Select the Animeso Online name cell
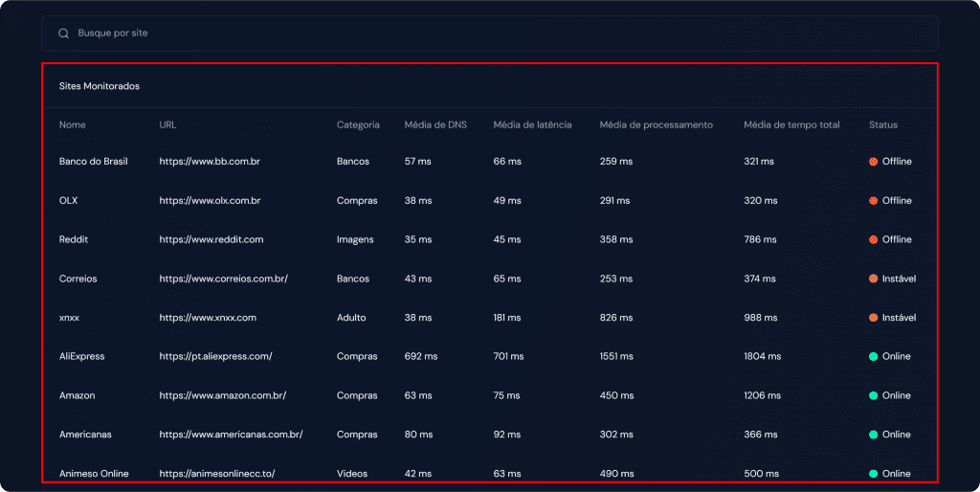The height and width of the screenshot is (492, 980). 94,474
